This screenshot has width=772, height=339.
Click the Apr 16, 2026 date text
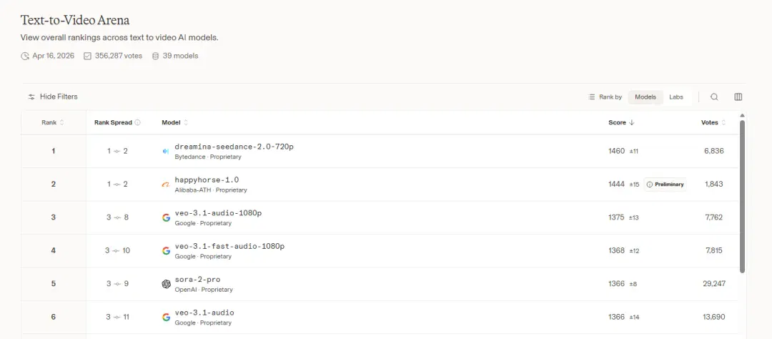pos(53,56)
